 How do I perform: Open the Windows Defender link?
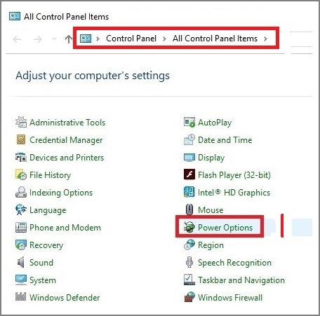coord(65,297)
